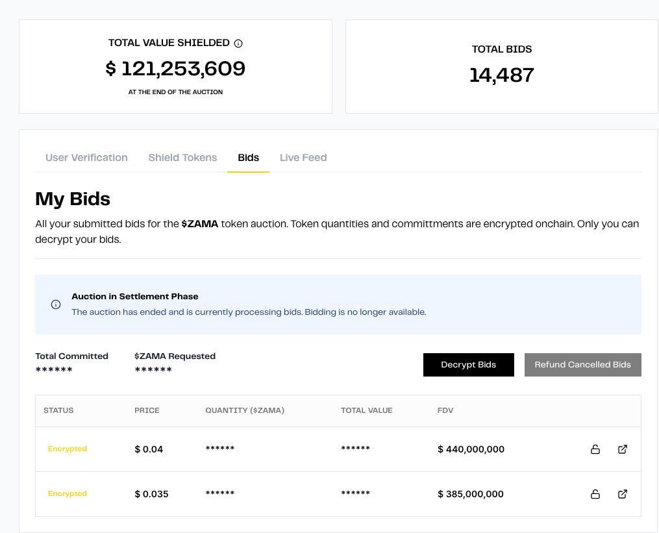The height and width of the screenshot is (533, 659).
Task: Select the Bids tab
Action: (x=248, y=158)
